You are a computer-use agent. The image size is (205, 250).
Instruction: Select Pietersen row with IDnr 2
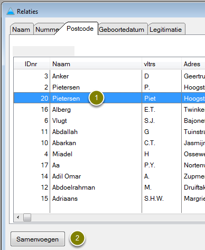pos(109,87)
